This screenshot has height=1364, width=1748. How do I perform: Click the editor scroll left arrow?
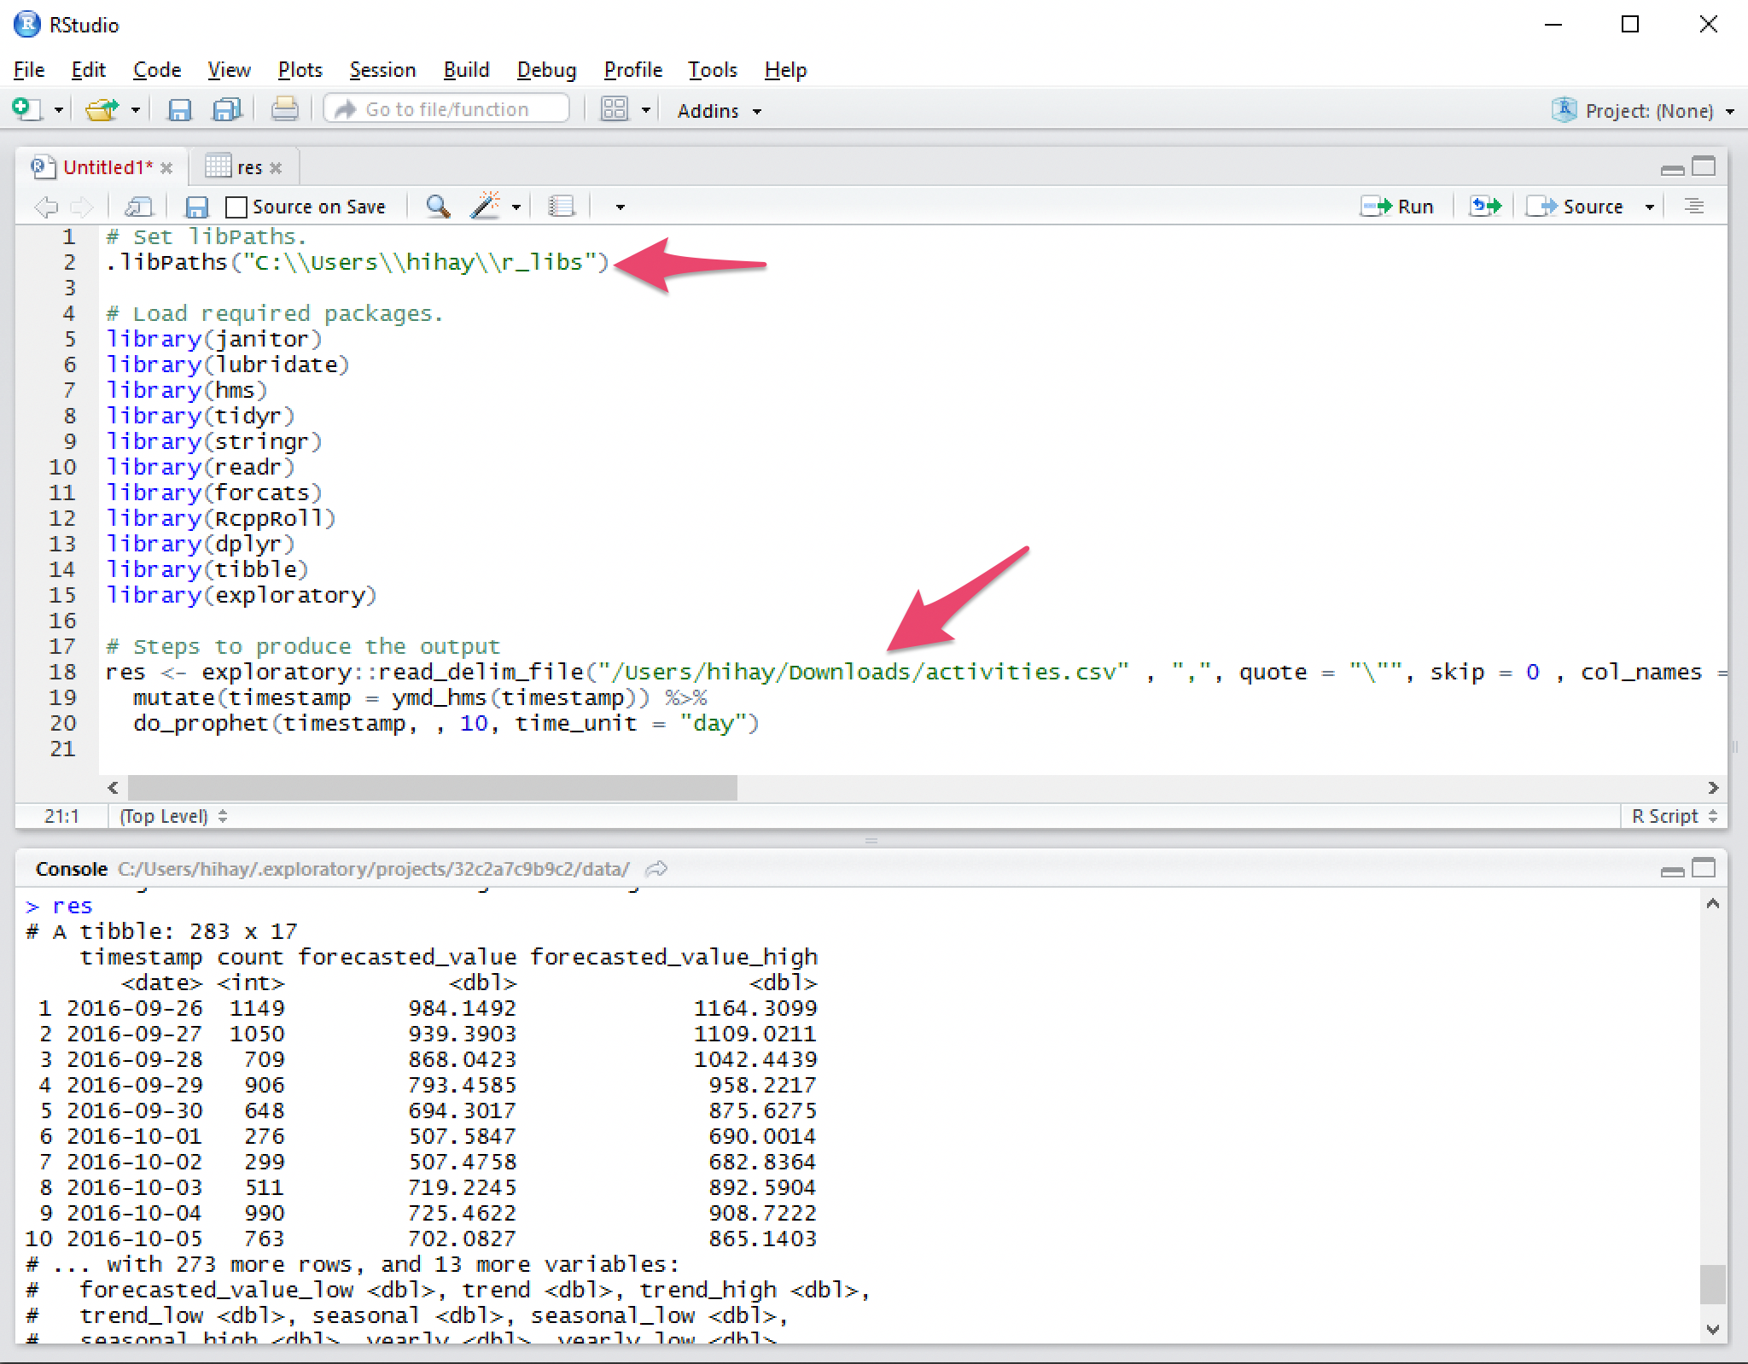click(x=113, y=787)
